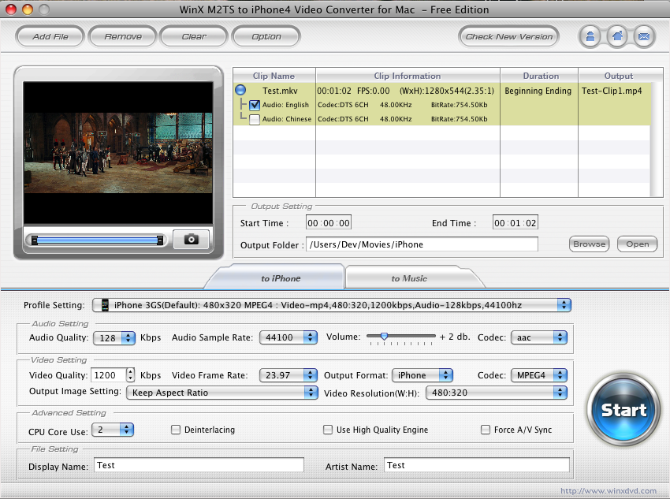The height and width of the screenshot is (499, 670).
Task: Open the winxdvd.com link
Action: tap(609, 491)
